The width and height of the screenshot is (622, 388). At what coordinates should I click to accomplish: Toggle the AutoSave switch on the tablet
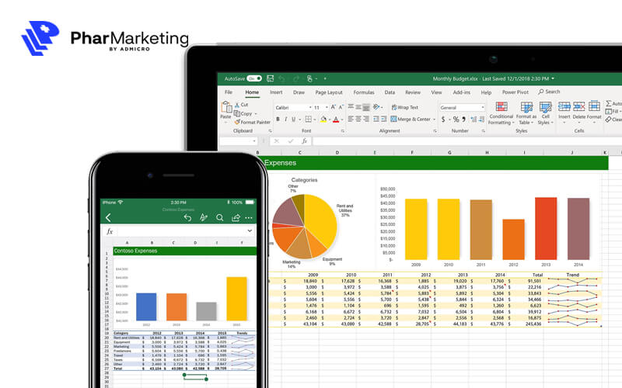pos(254,78)
